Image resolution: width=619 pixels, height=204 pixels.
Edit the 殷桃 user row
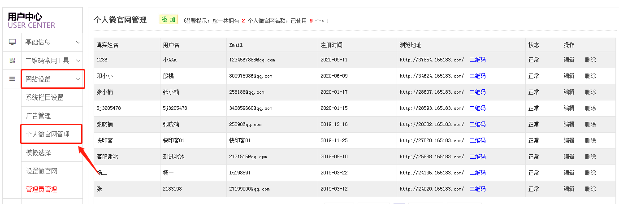tap(569, 76)
